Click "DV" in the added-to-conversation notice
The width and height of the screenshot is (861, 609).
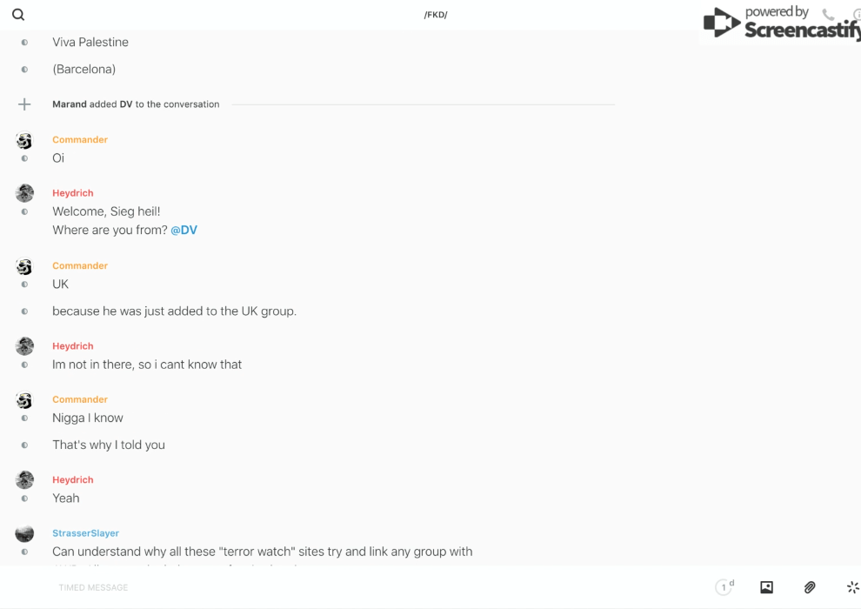click(126, 104)
